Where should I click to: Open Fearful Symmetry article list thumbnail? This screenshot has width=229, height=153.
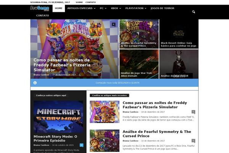[x=105, y=140]
